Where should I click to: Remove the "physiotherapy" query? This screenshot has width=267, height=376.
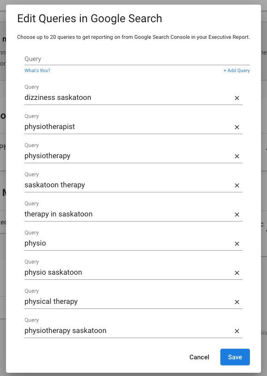(237, 156)
